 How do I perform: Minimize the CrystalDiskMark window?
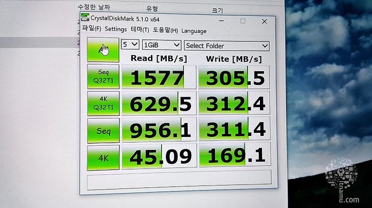tap(221, 21)
